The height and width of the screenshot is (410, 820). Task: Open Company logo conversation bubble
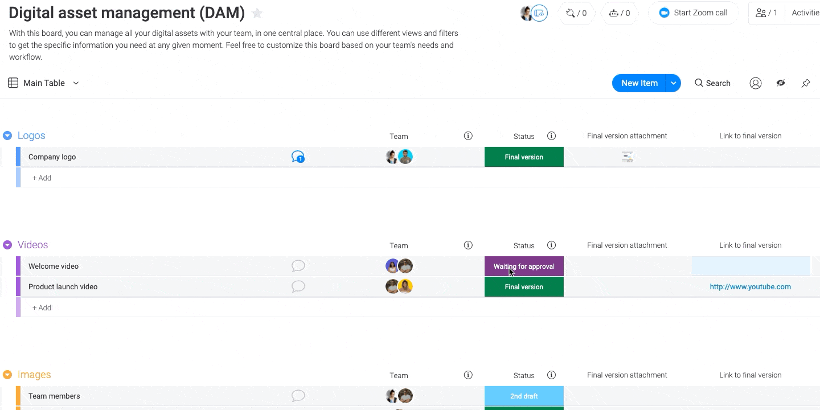tap(298, 157)
